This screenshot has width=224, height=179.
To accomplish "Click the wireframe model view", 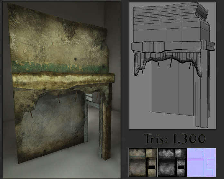I will click(x=173, y=65).
